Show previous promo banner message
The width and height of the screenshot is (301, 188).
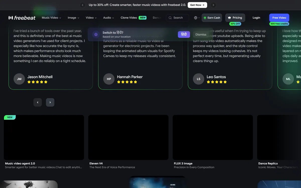[83, 5]
